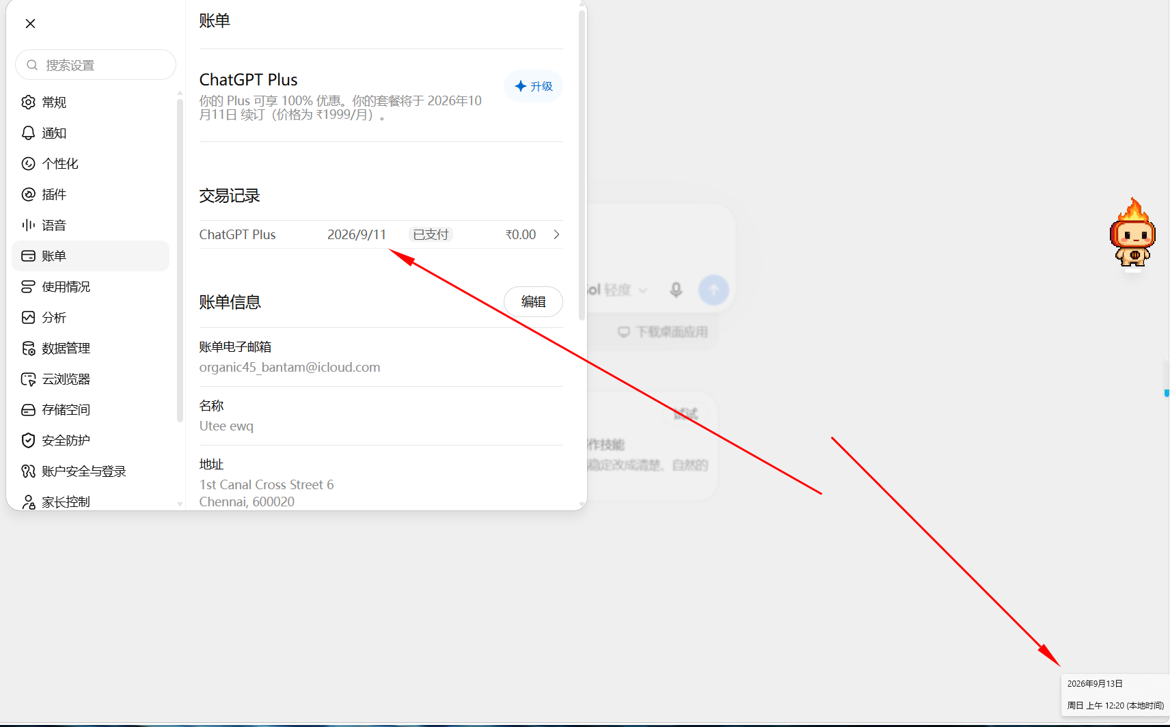The height and width of the screenshot is (727, 1170).
Task: Click the date tooltip showing 2026年9月13日
Action: (x=1095, y=683)
